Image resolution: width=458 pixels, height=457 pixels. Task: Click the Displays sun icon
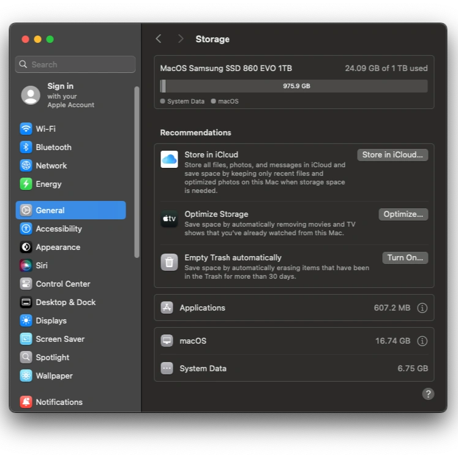[x=26, y=321]
